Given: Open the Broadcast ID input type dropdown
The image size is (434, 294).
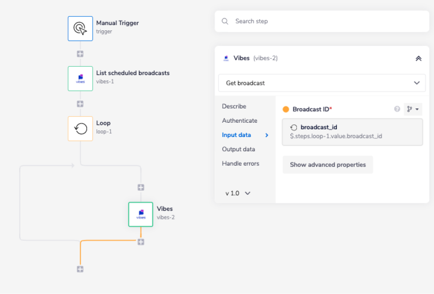Looking at the screenshot, I should [x=413, y=109].
